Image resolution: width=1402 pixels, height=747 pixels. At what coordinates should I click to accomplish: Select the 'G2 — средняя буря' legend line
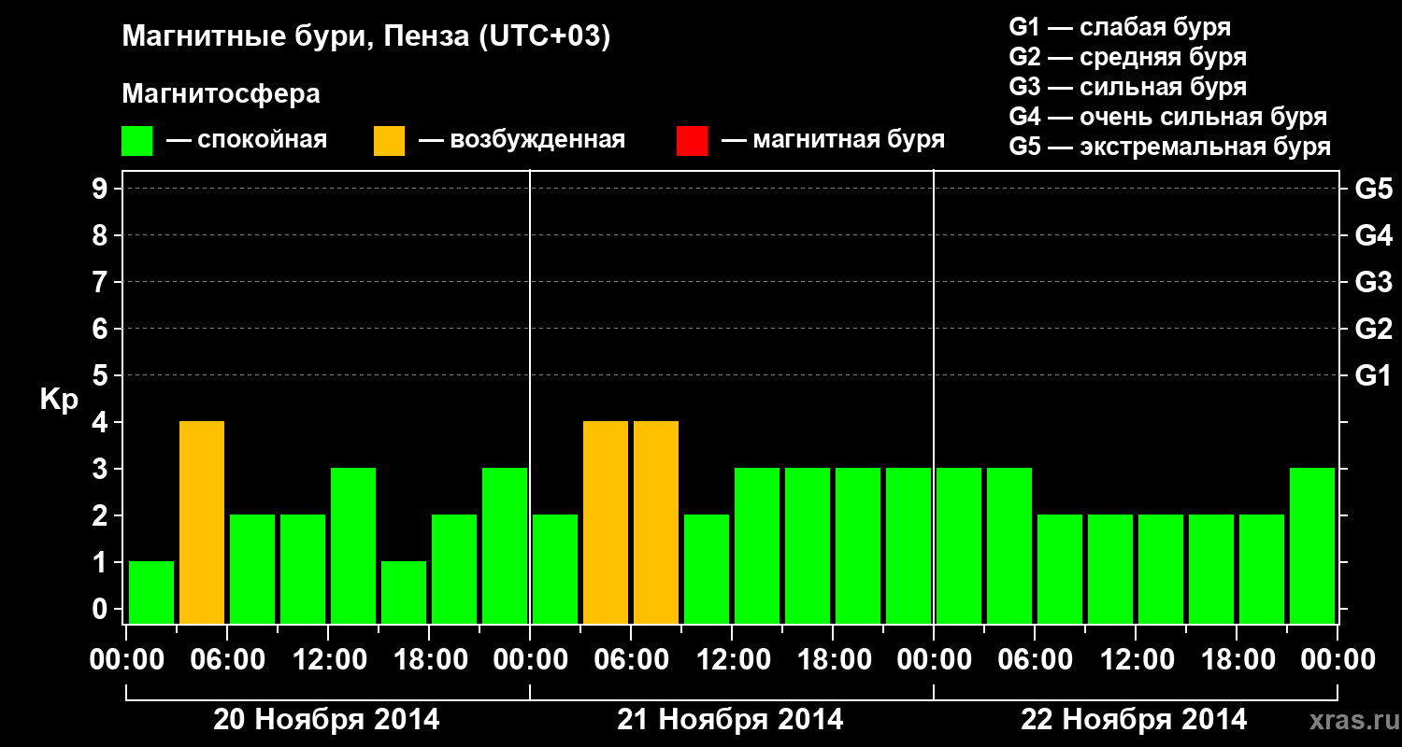click(x=1127, y=57)
